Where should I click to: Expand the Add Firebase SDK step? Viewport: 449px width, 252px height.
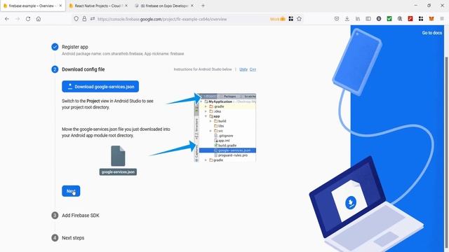(x=81, y=216)
